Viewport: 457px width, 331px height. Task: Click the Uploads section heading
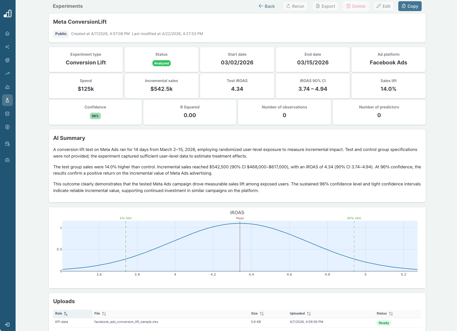coord(64,301)
